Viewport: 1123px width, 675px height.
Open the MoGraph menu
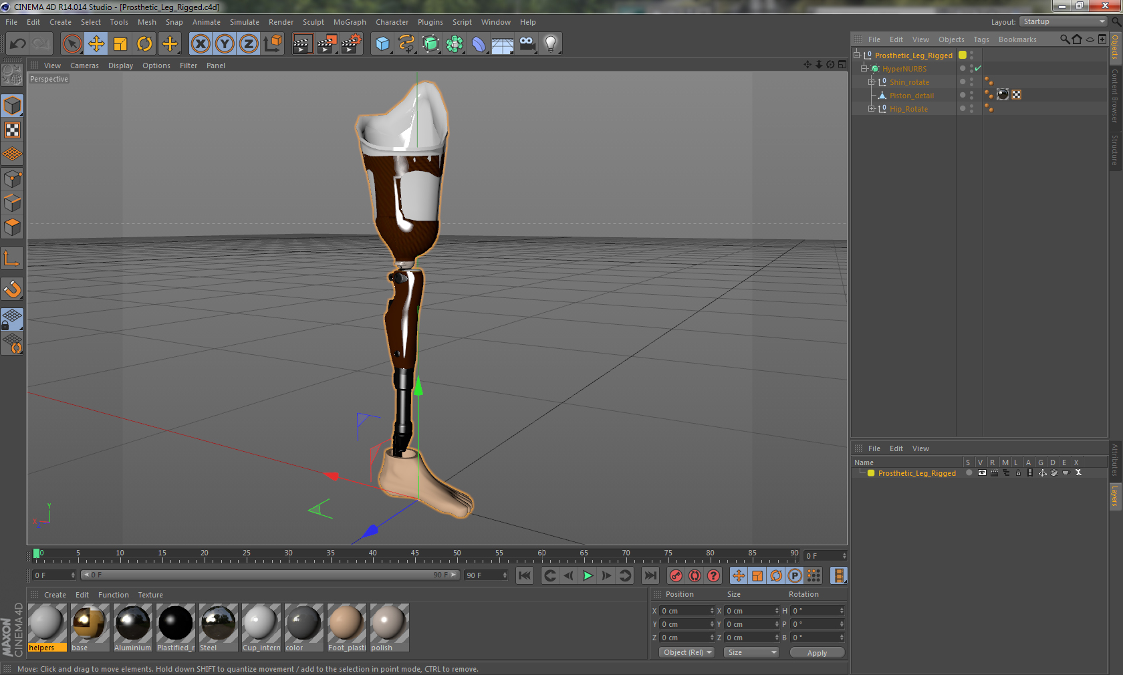tap(350, 22)
